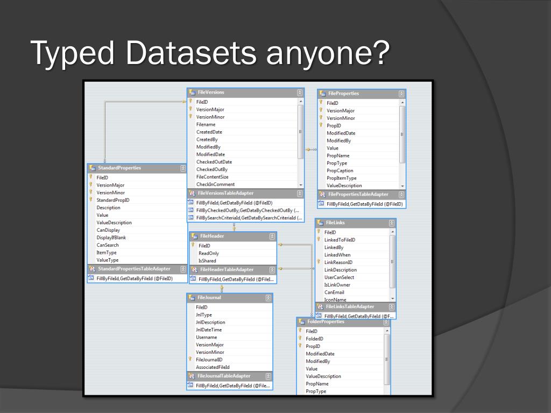Viewport: 551px width, 413px height.
Task: Select AssociatedFileId column in FileJournal
Action: coord(213,367)
